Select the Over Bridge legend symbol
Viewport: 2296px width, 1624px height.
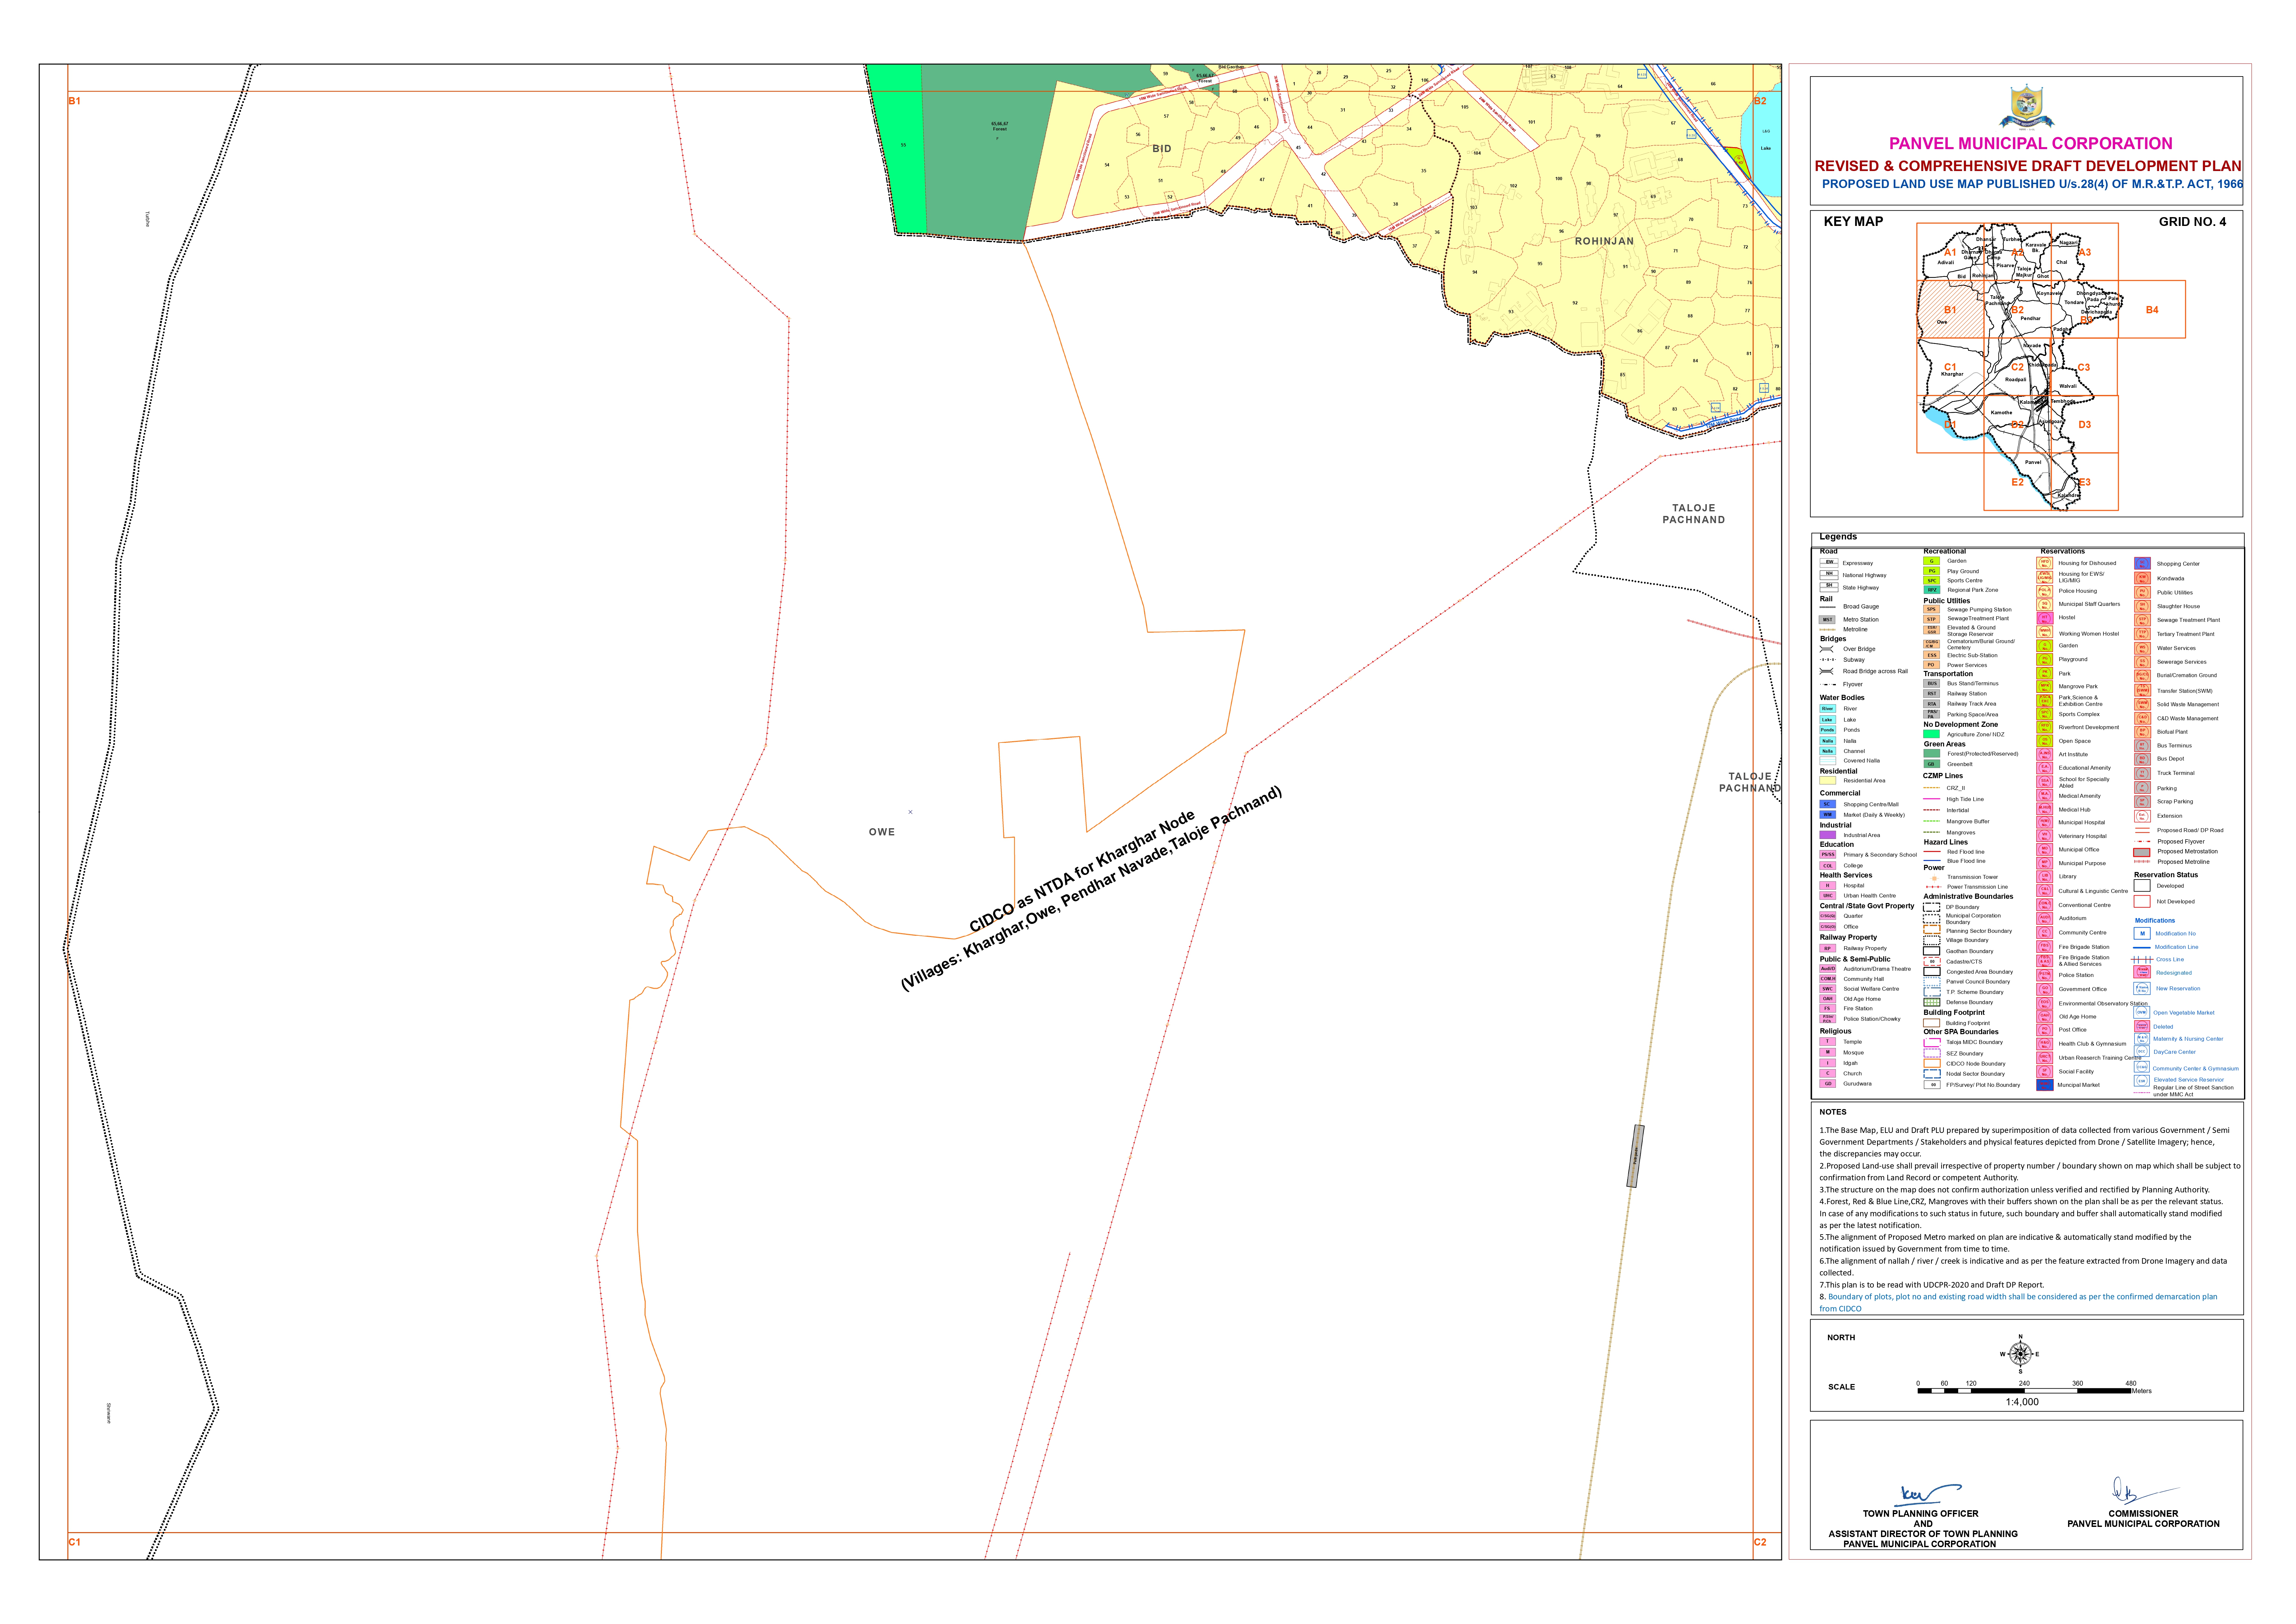pos(1827,649)
